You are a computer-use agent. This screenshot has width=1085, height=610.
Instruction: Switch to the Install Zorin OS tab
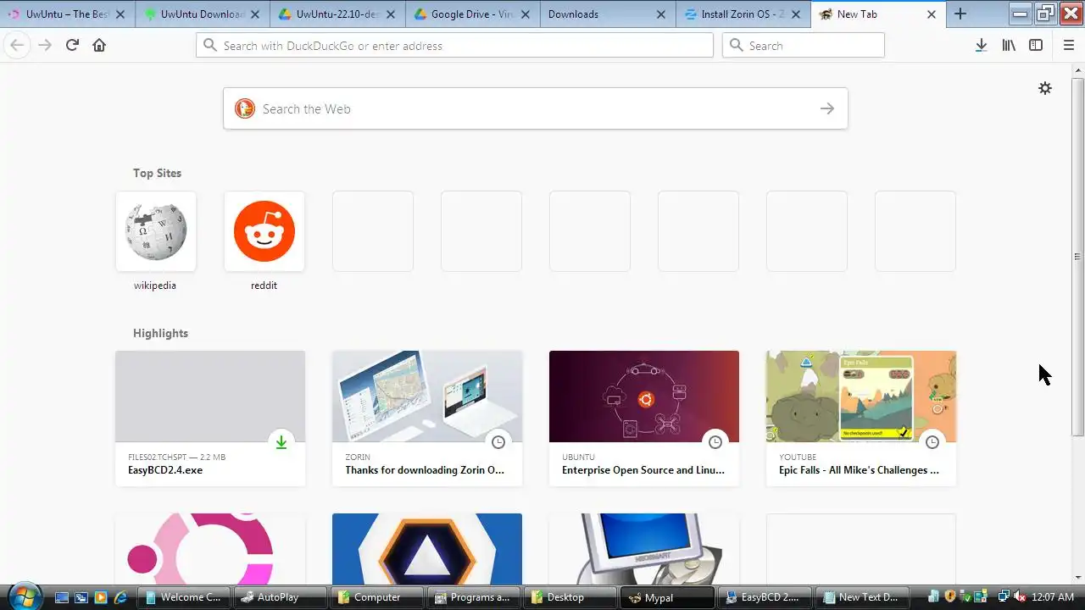743,14
